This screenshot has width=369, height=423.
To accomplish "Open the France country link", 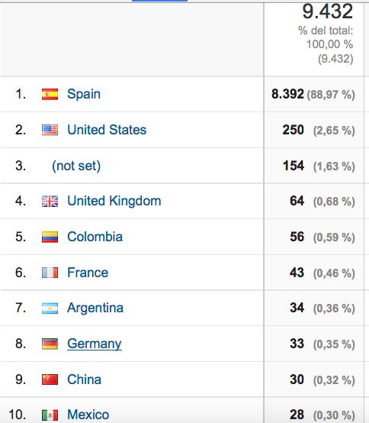I will [x=88, y=273].
